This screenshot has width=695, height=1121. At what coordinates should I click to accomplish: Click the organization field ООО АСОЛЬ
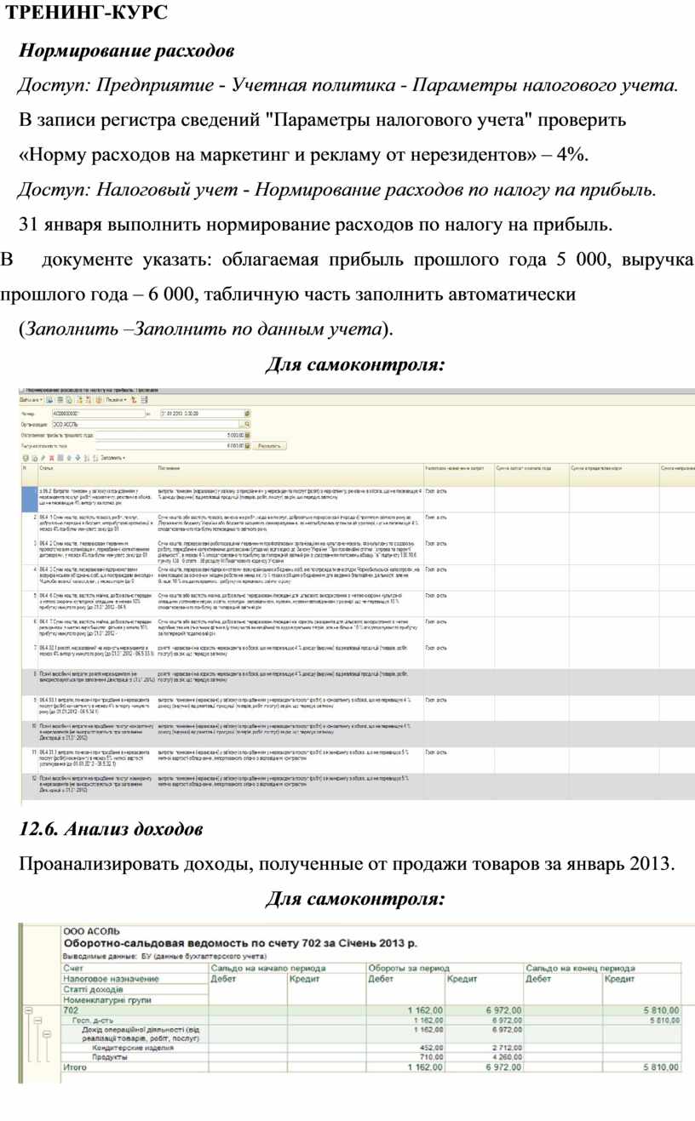[147, 423]
